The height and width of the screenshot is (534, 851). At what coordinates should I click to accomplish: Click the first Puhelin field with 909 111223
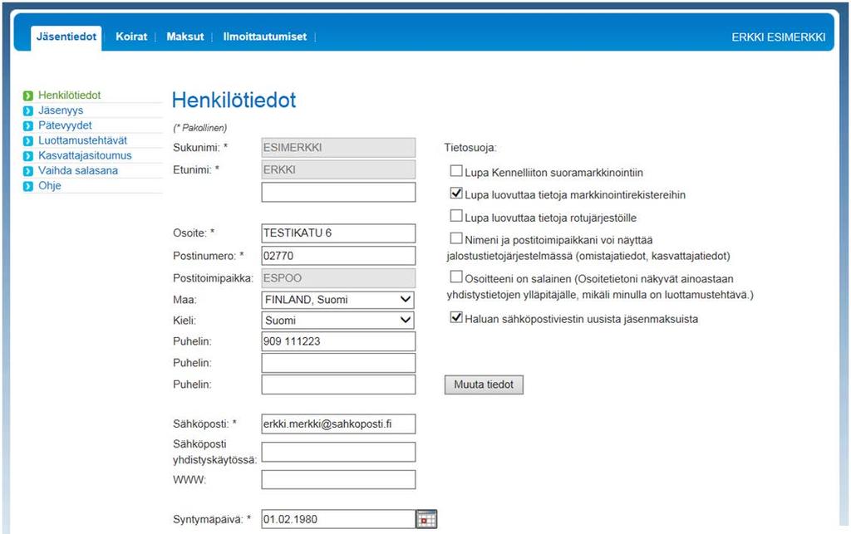339,341
